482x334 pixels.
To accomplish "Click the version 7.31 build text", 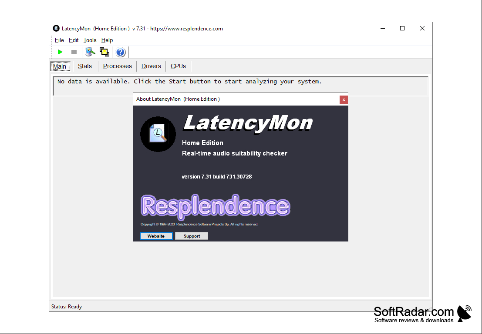I will [217, 177].
